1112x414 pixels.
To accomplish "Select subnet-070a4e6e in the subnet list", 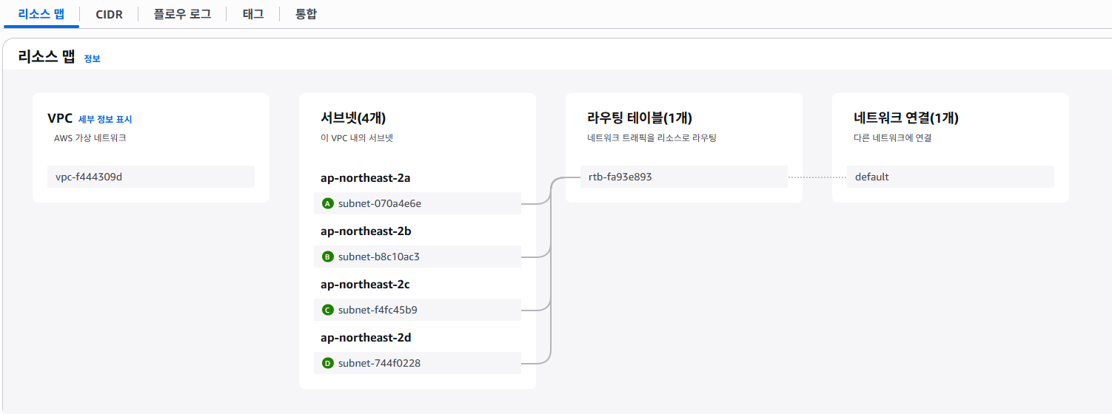I will coord(418,203).
